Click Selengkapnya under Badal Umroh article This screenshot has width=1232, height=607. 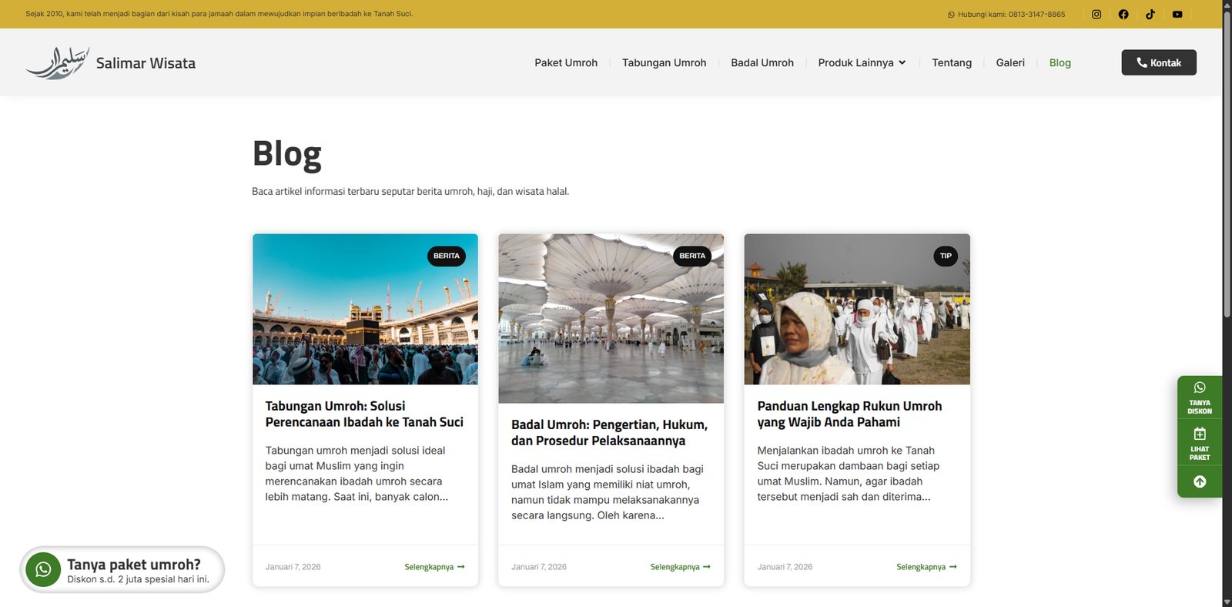pos(680,567)
